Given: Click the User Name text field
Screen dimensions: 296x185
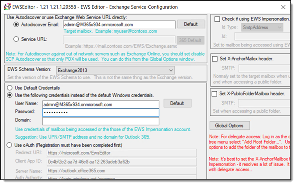Looking at the screenshot, I should point(100,104).
